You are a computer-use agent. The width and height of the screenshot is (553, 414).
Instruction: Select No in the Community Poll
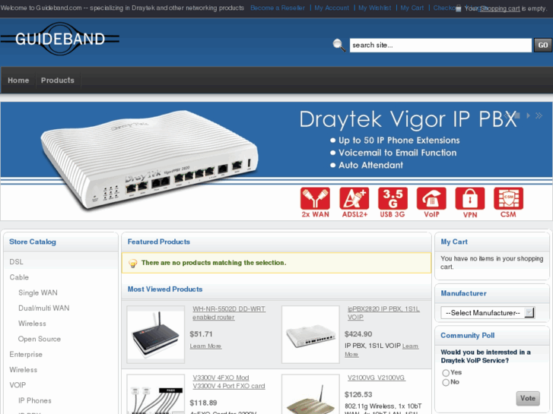coord(446,382)
